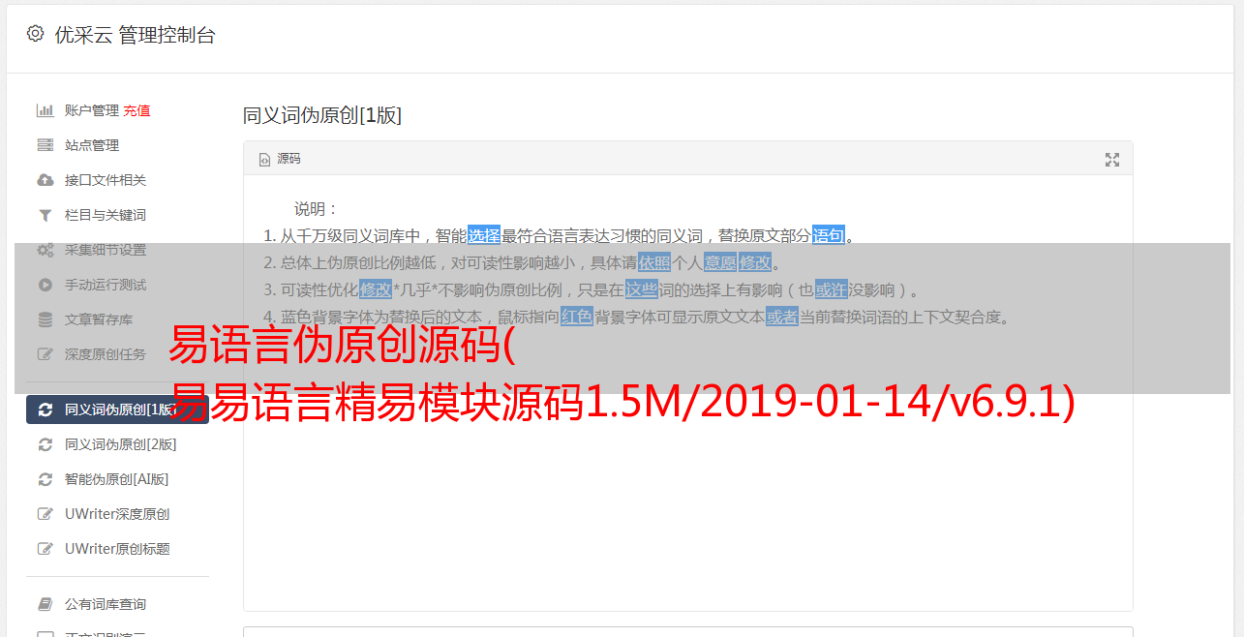This screenshot has height=637, width=1244.
Task: Click the highlighted word 选择
Action: (484, 235)
